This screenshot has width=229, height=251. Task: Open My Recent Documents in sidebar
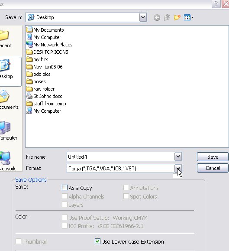(5, 39)
